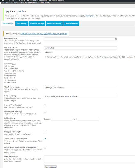The height and width of the screenshot is (168, 135).
Task: Open the Mail Settings tab
Action: click(22, 23)
